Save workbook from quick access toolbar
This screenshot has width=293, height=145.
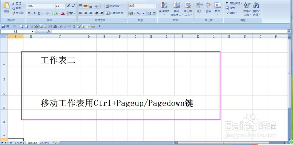[3, 27]
